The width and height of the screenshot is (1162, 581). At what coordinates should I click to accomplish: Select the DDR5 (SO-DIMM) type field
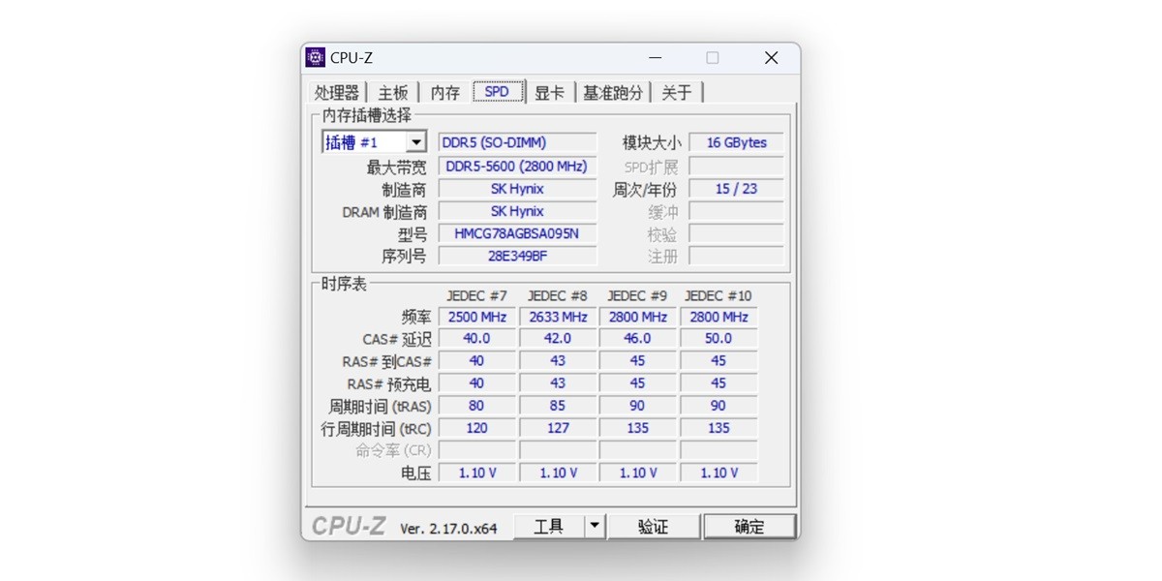(x=518, y=141)
